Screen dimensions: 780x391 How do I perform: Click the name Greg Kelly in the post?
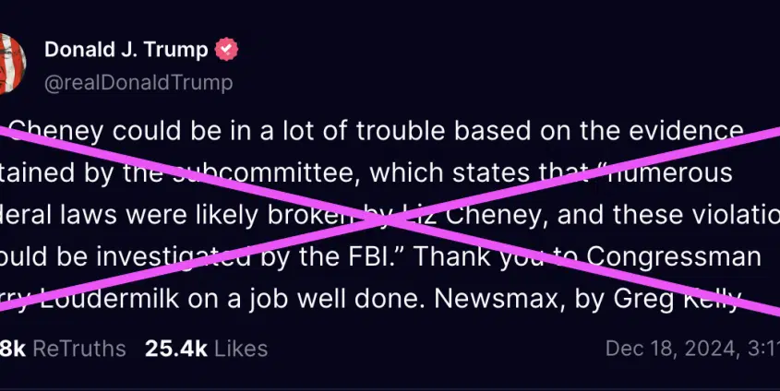[677, 300]
